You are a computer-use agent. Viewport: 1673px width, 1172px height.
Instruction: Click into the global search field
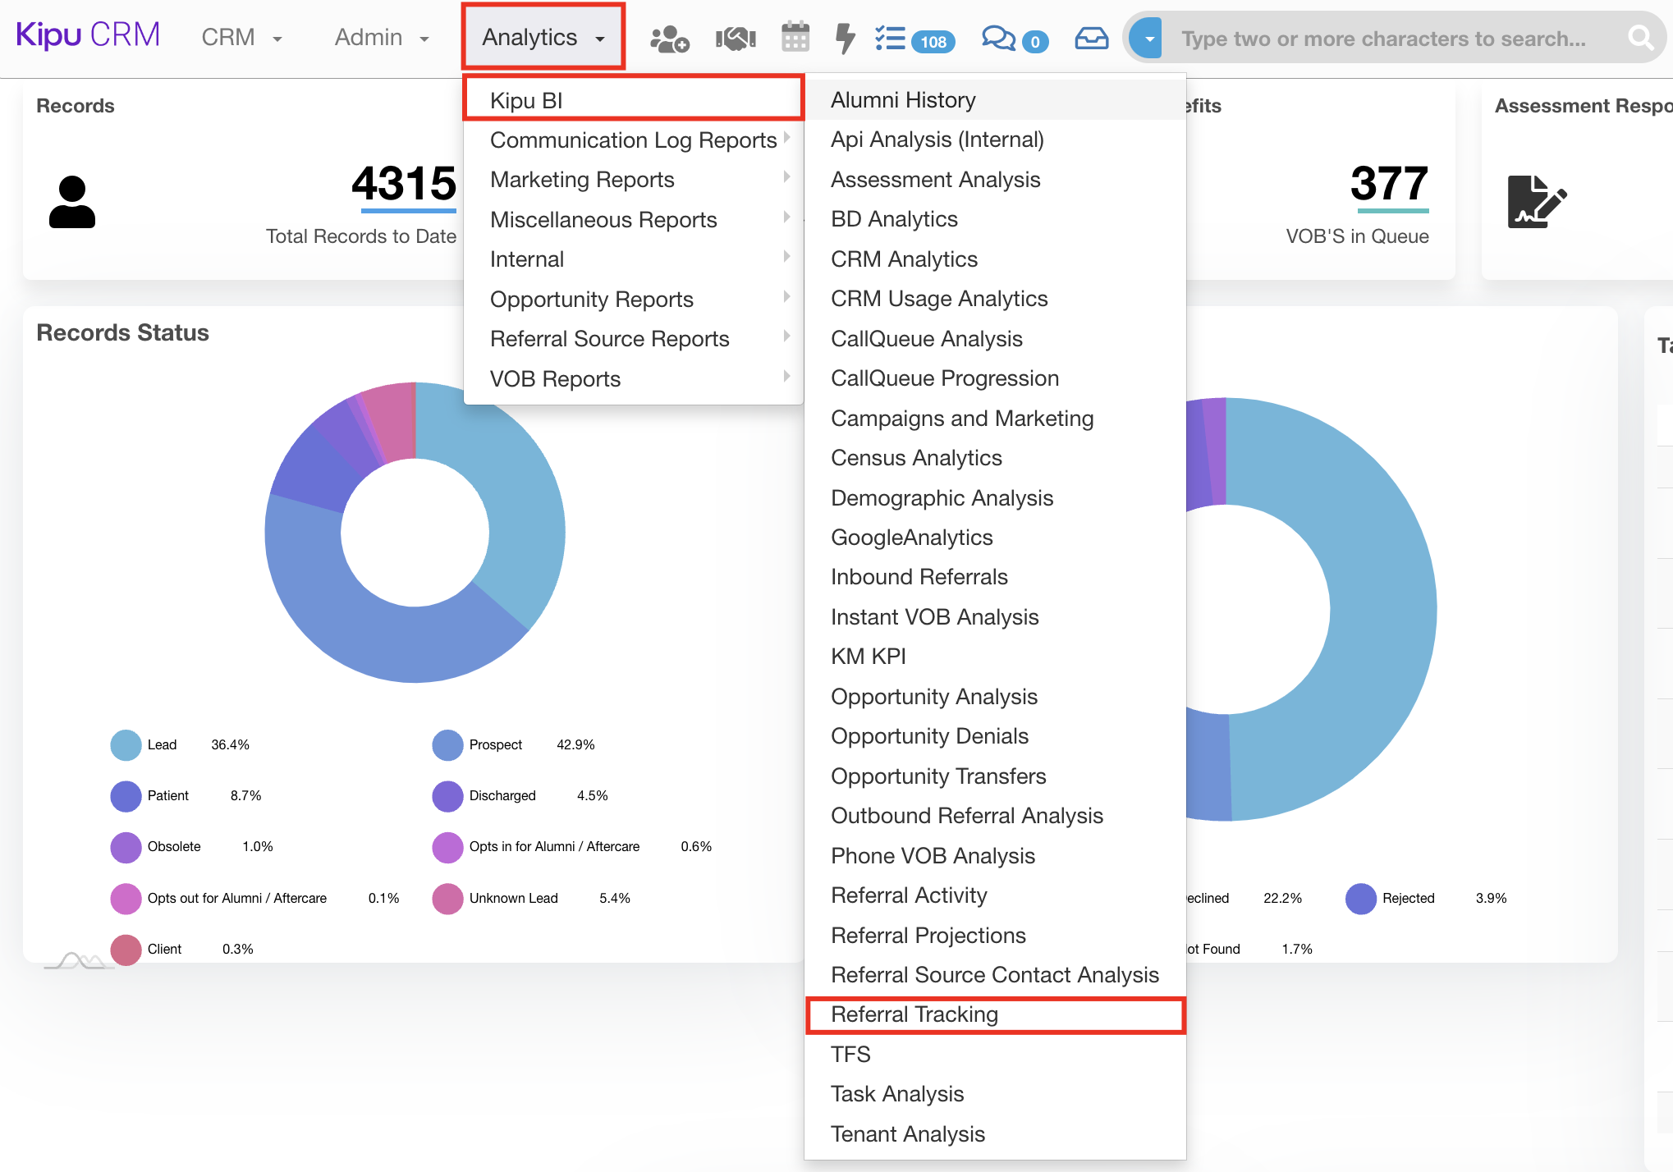[x=1383, y=39]
